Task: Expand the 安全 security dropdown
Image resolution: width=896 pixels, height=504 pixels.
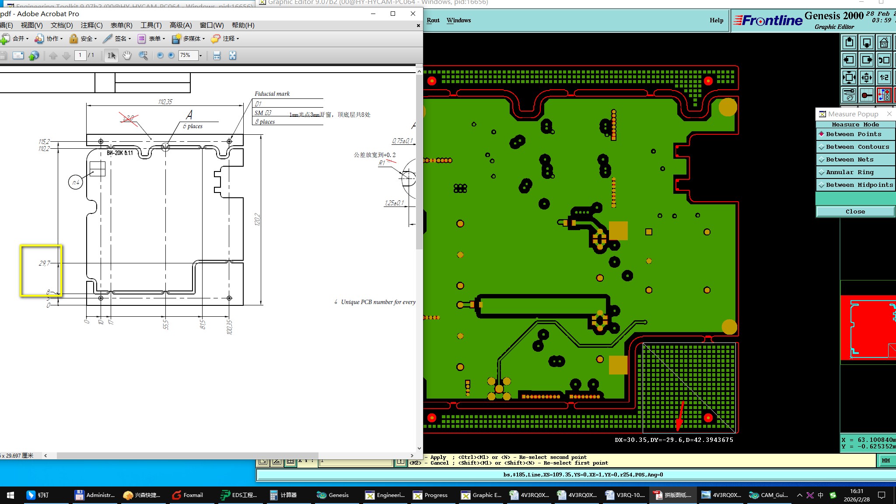Action: click(95, 39)
